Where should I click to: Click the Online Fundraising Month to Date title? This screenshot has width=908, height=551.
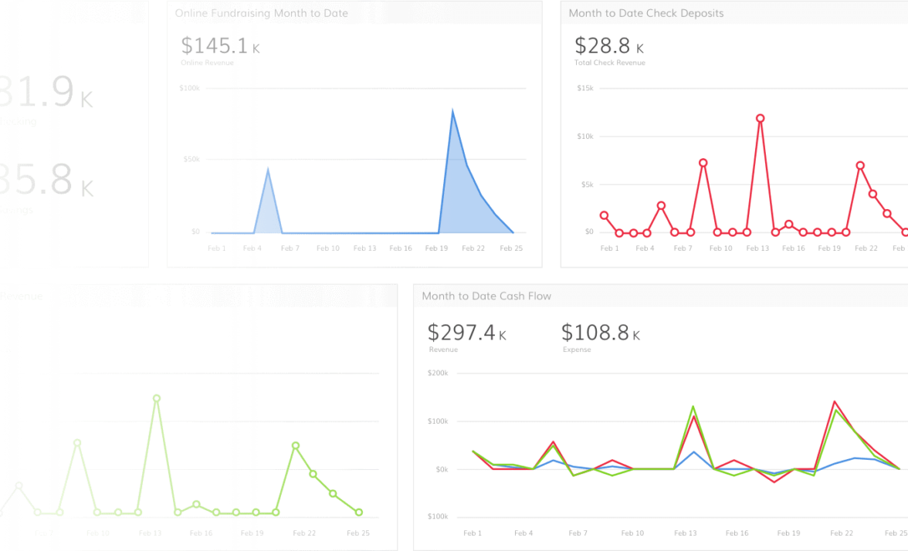pyautogui.click(x=261, y=13)
